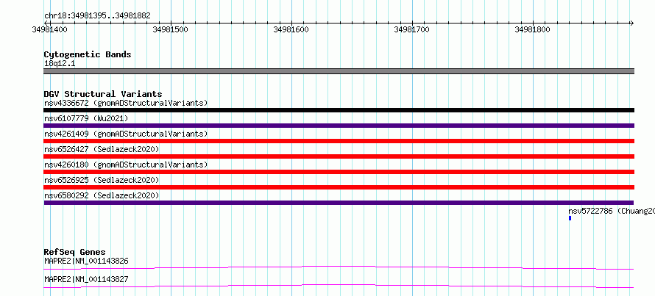Click the small blue nsv5722786 variant marker
Image resolution: width=655 pixels, height=296 pixels.
click(x=570, y=218)
